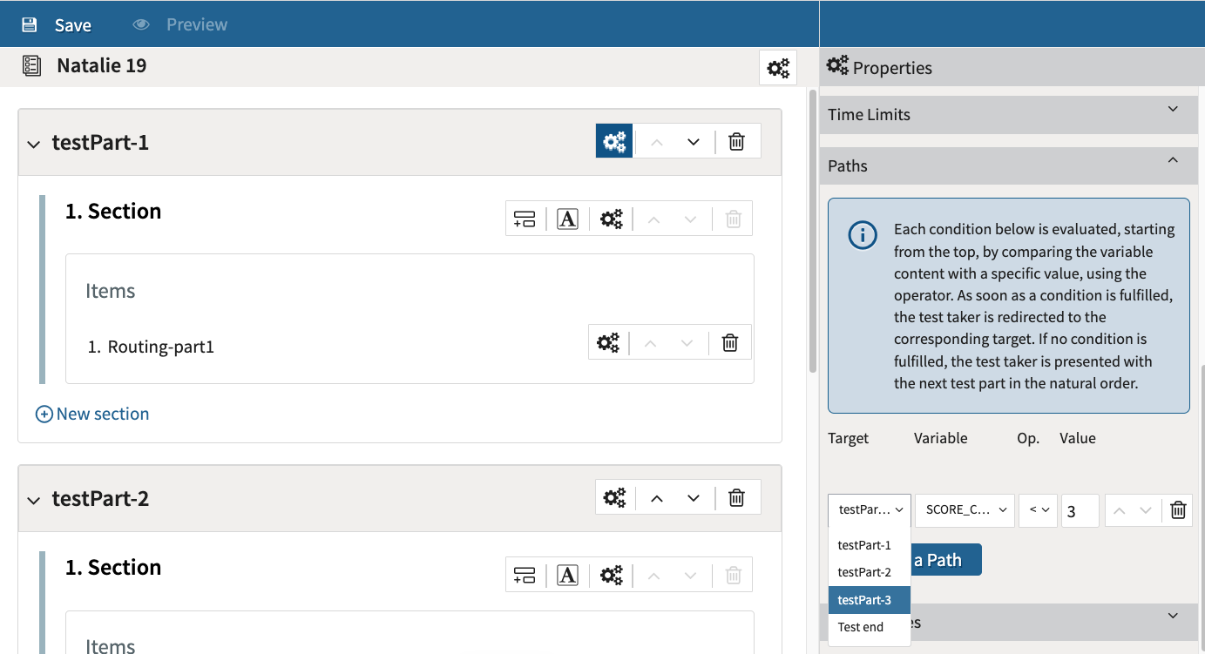Delete testPart-1 with trash icon
Image resolution: width=1205 pixels, height=654 pixels.
tap(736, 141)
